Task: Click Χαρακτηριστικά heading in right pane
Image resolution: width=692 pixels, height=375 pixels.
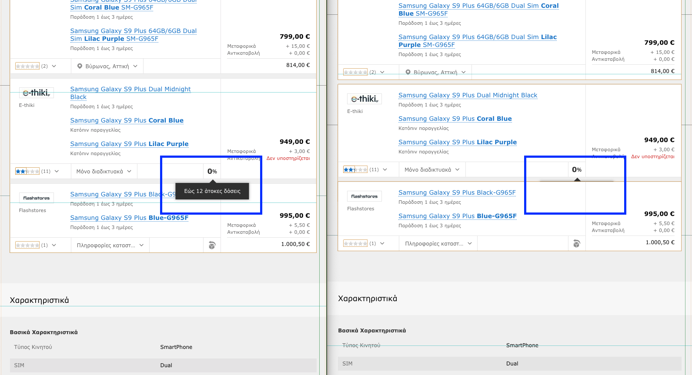Action: (368, 299)
